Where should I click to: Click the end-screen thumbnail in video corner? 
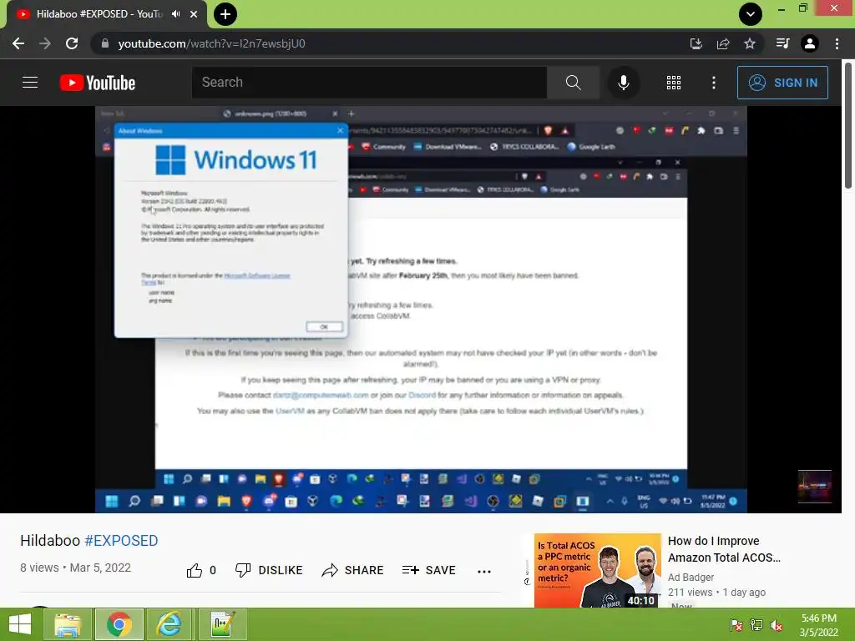pyautogui.click(x=815, y=487)
